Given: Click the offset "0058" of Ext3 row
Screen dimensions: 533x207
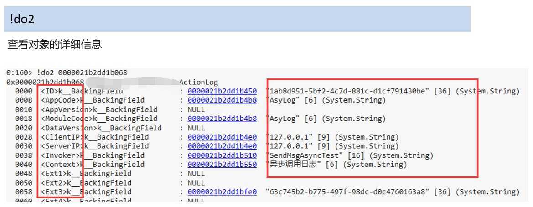Looking at the screenshot, I should point(24,192).
